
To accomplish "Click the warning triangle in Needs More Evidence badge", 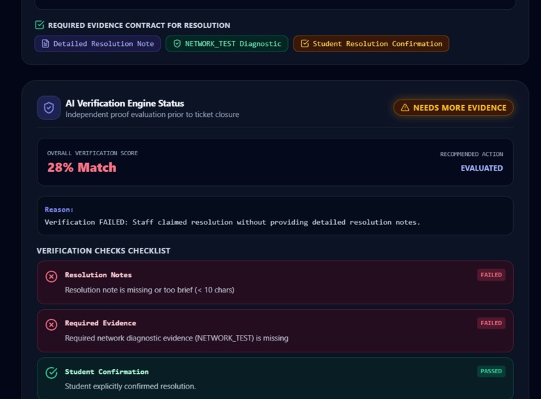I will coord(405,108).
